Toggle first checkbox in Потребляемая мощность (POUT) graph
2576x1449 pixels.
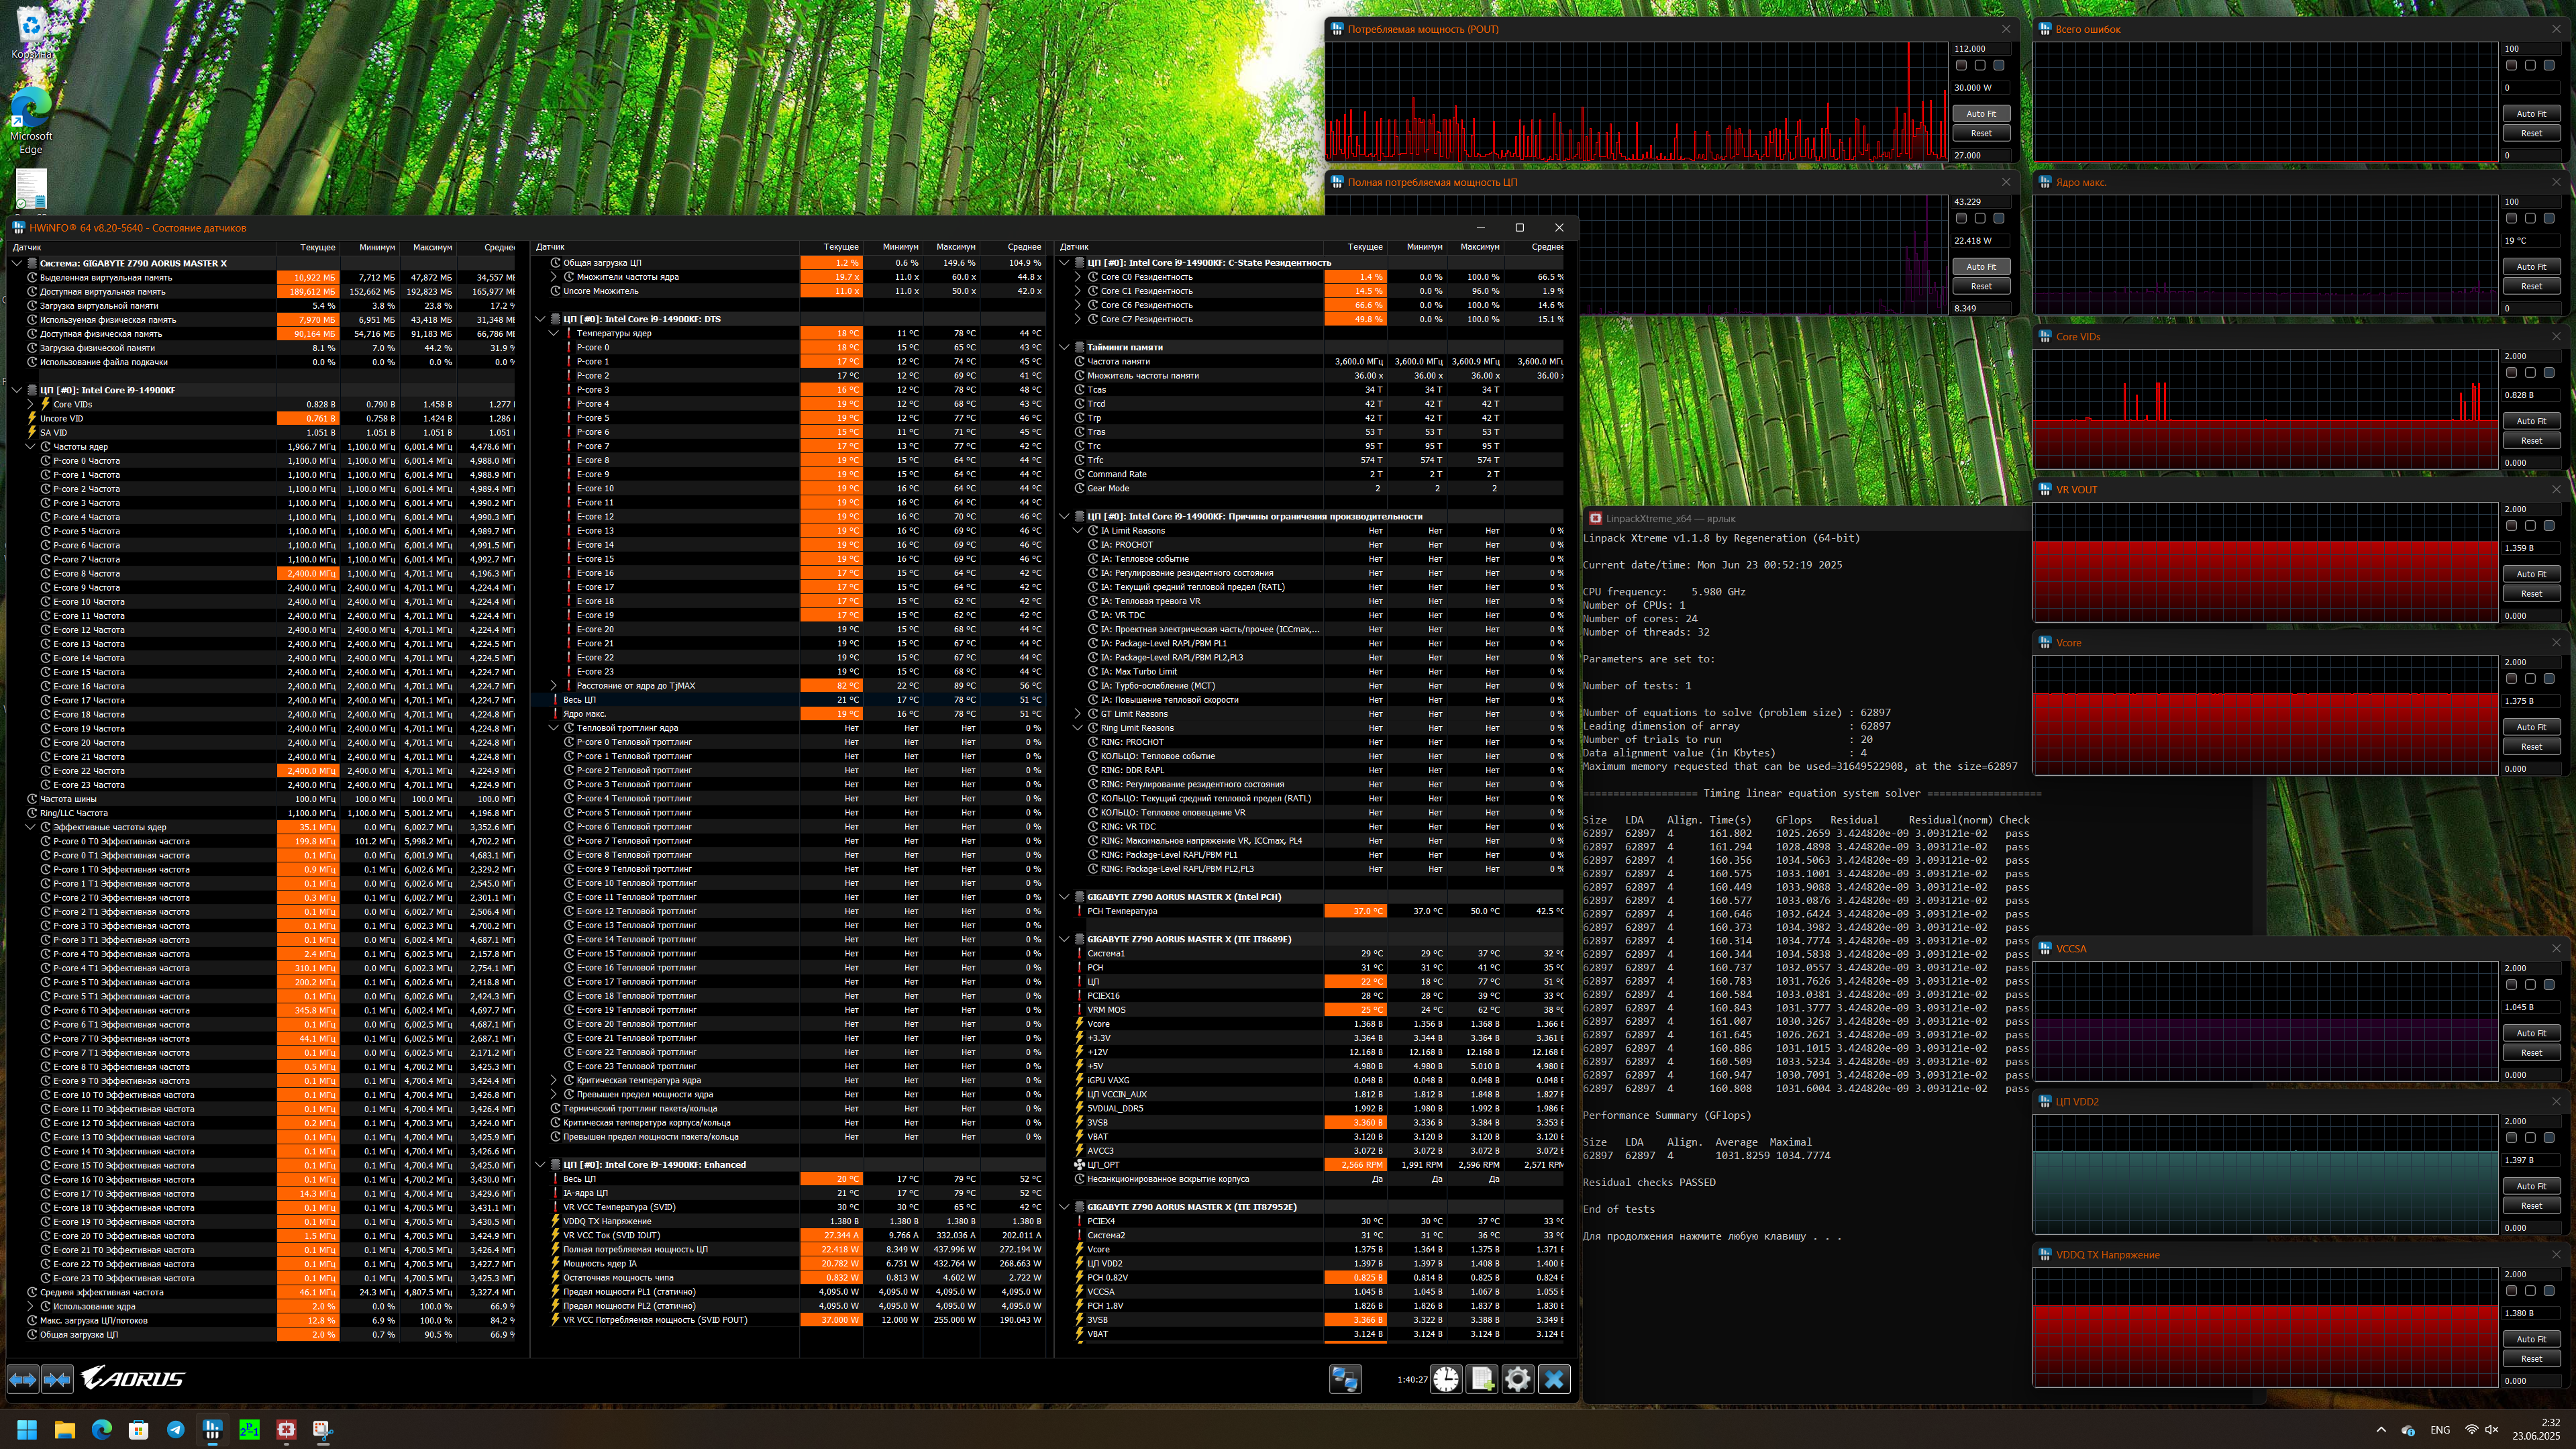tap(1961, 66)
